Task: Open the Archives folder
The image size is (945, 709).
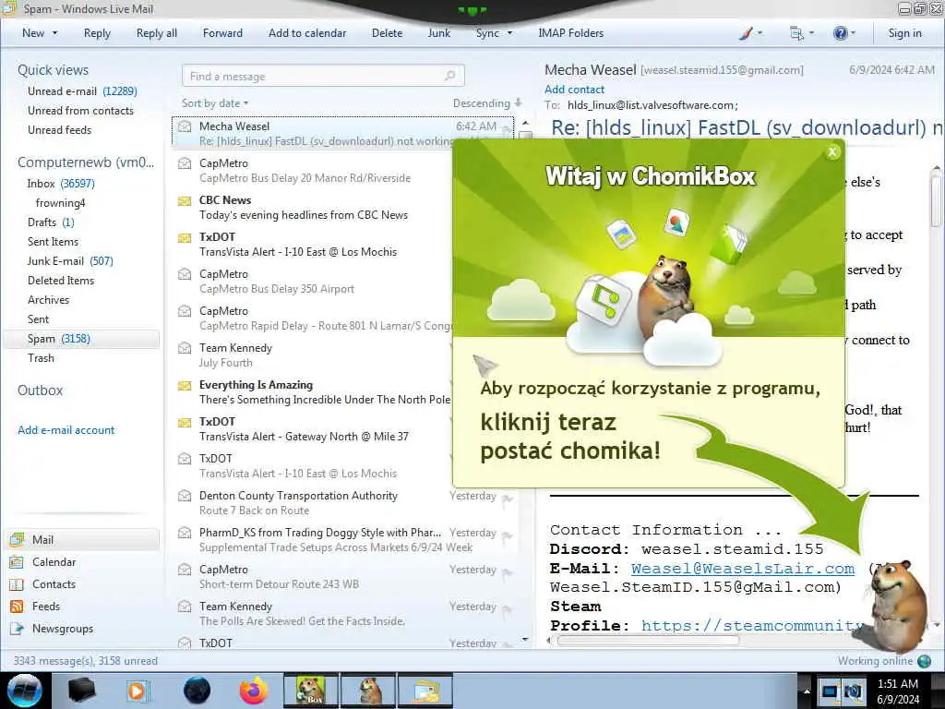Action: (x=48, y=300)
